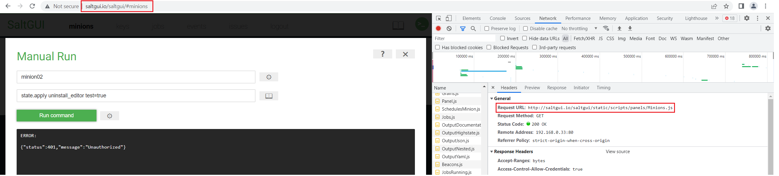Image resolution: width=779 pixels, height=176 pixels.
Task: Collapse the General section
Action: tap(492, 99)
